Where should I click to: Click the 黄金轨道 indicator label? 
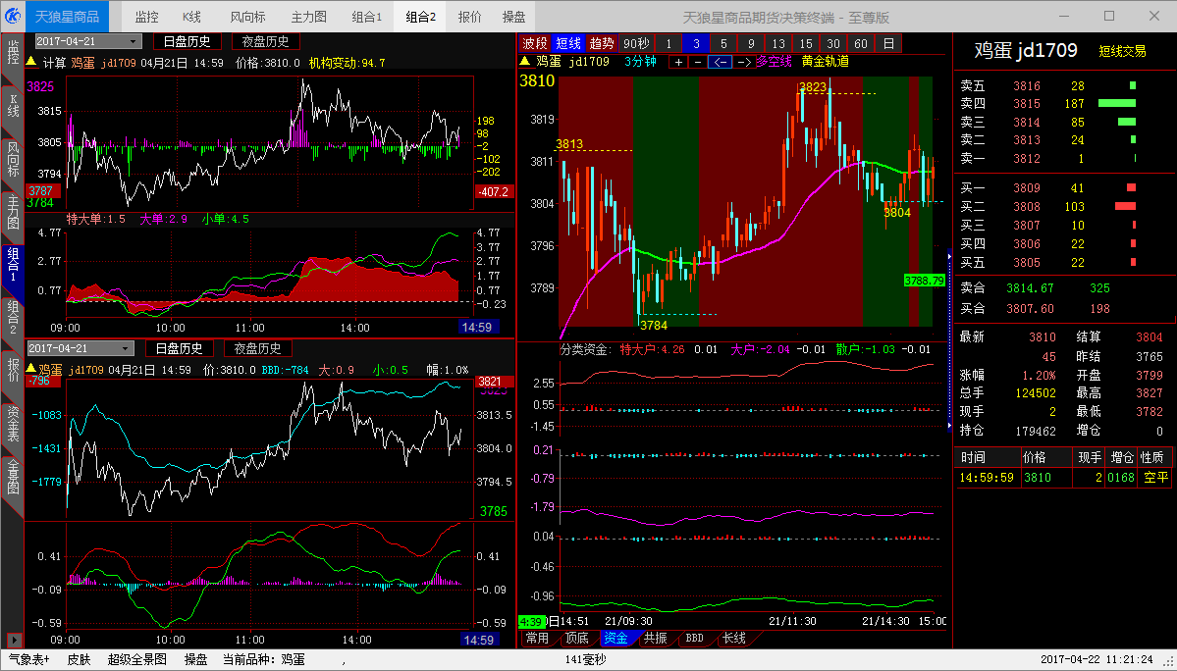pos(825,62)
